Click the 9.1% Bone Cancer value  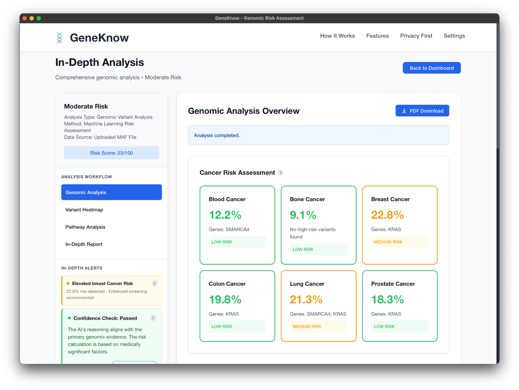[303, 215]
